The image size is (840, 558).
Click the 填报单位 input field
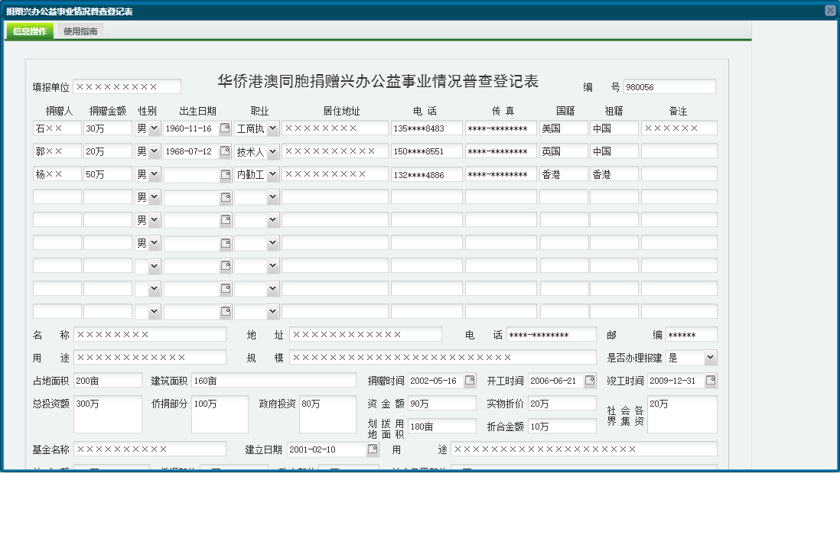click(127, 86)
